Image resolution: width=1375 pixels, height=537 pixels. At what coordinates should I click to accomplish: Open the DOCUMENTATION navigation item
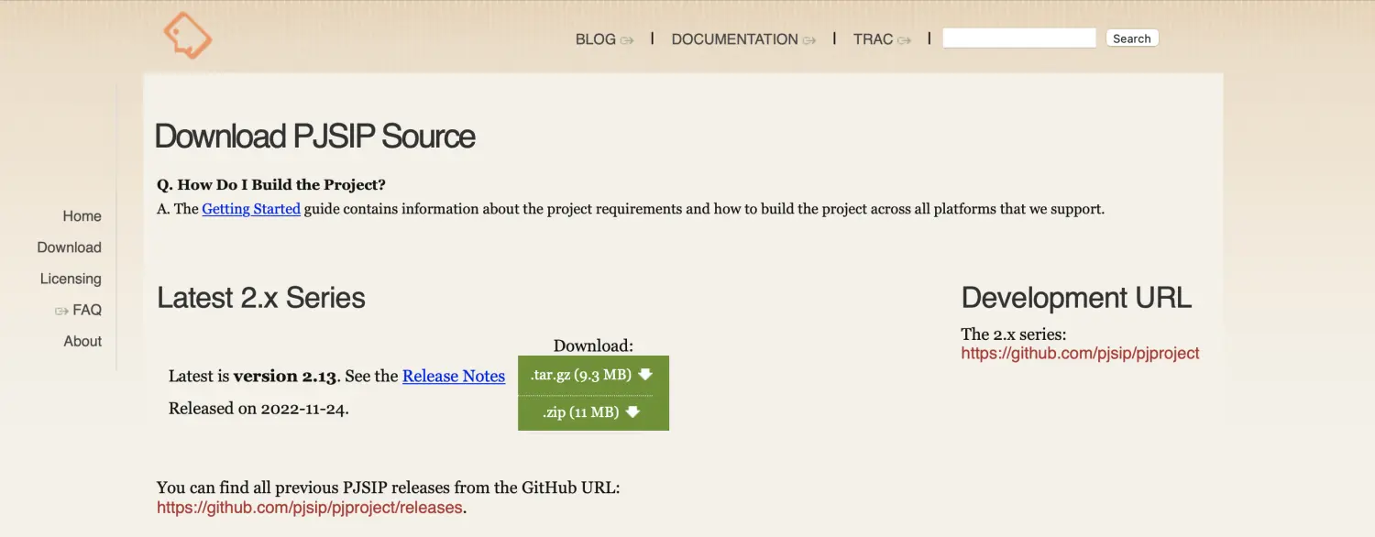[734, 39]
